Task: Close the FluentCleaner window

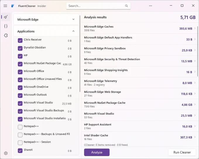Action: tap(193, 6)
